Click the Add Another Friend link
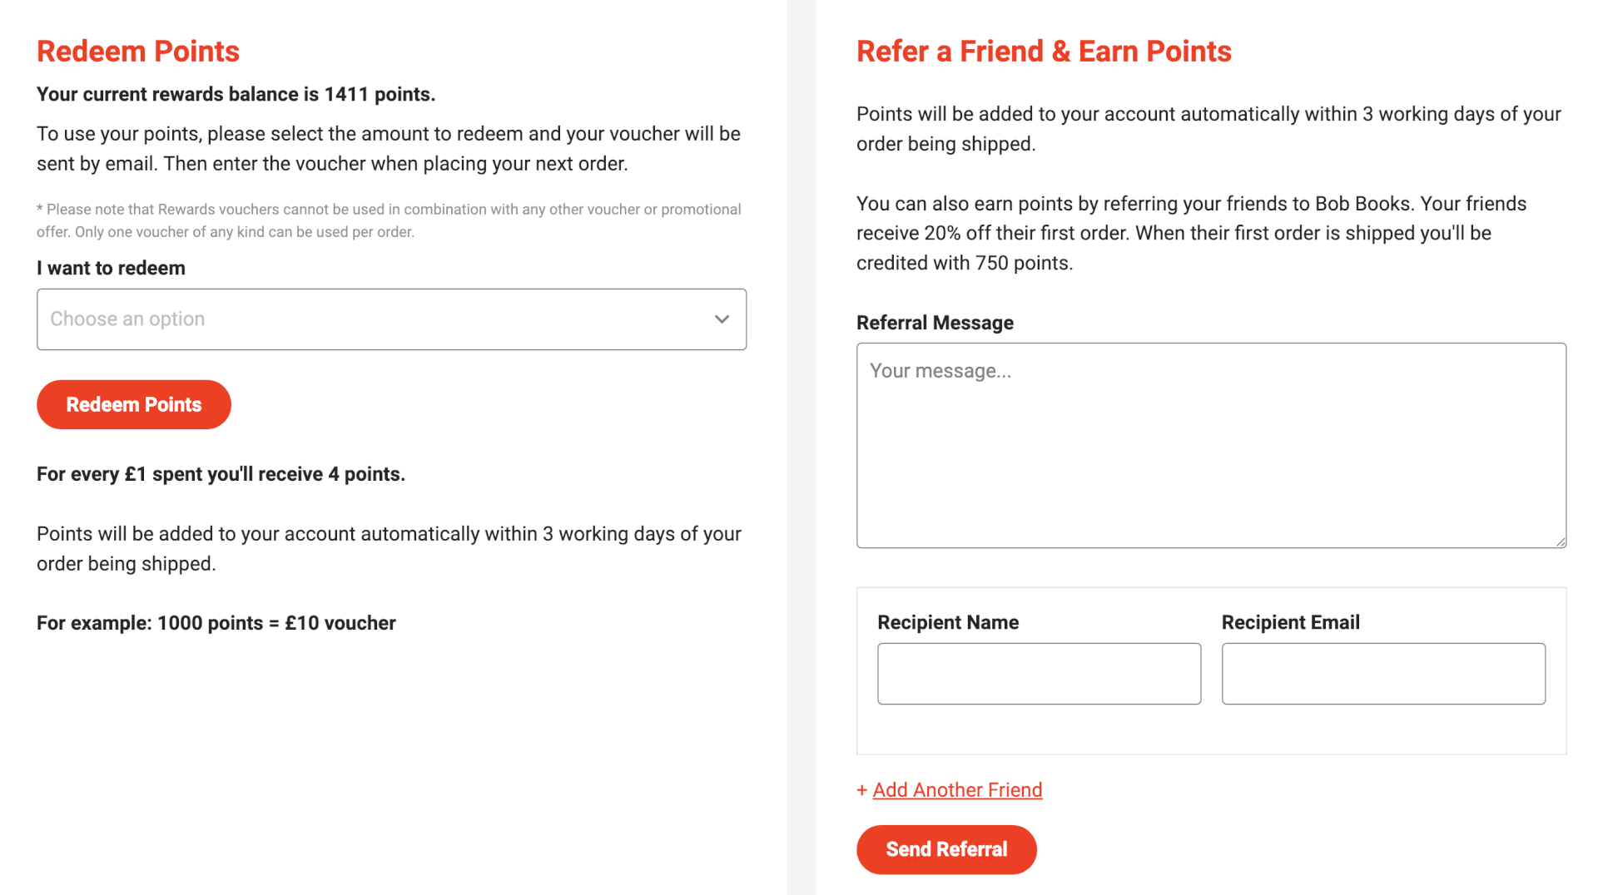This screenshot has height=895, width=1598. tap(957, 790)
